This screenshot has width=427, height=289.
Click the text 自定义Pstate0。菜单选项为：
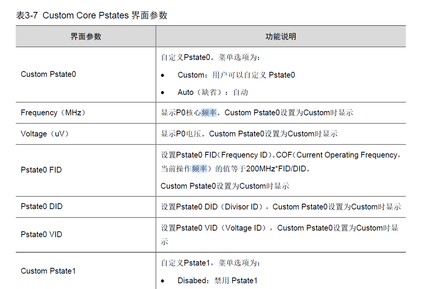pyautogui.click(x=210, y=58)
